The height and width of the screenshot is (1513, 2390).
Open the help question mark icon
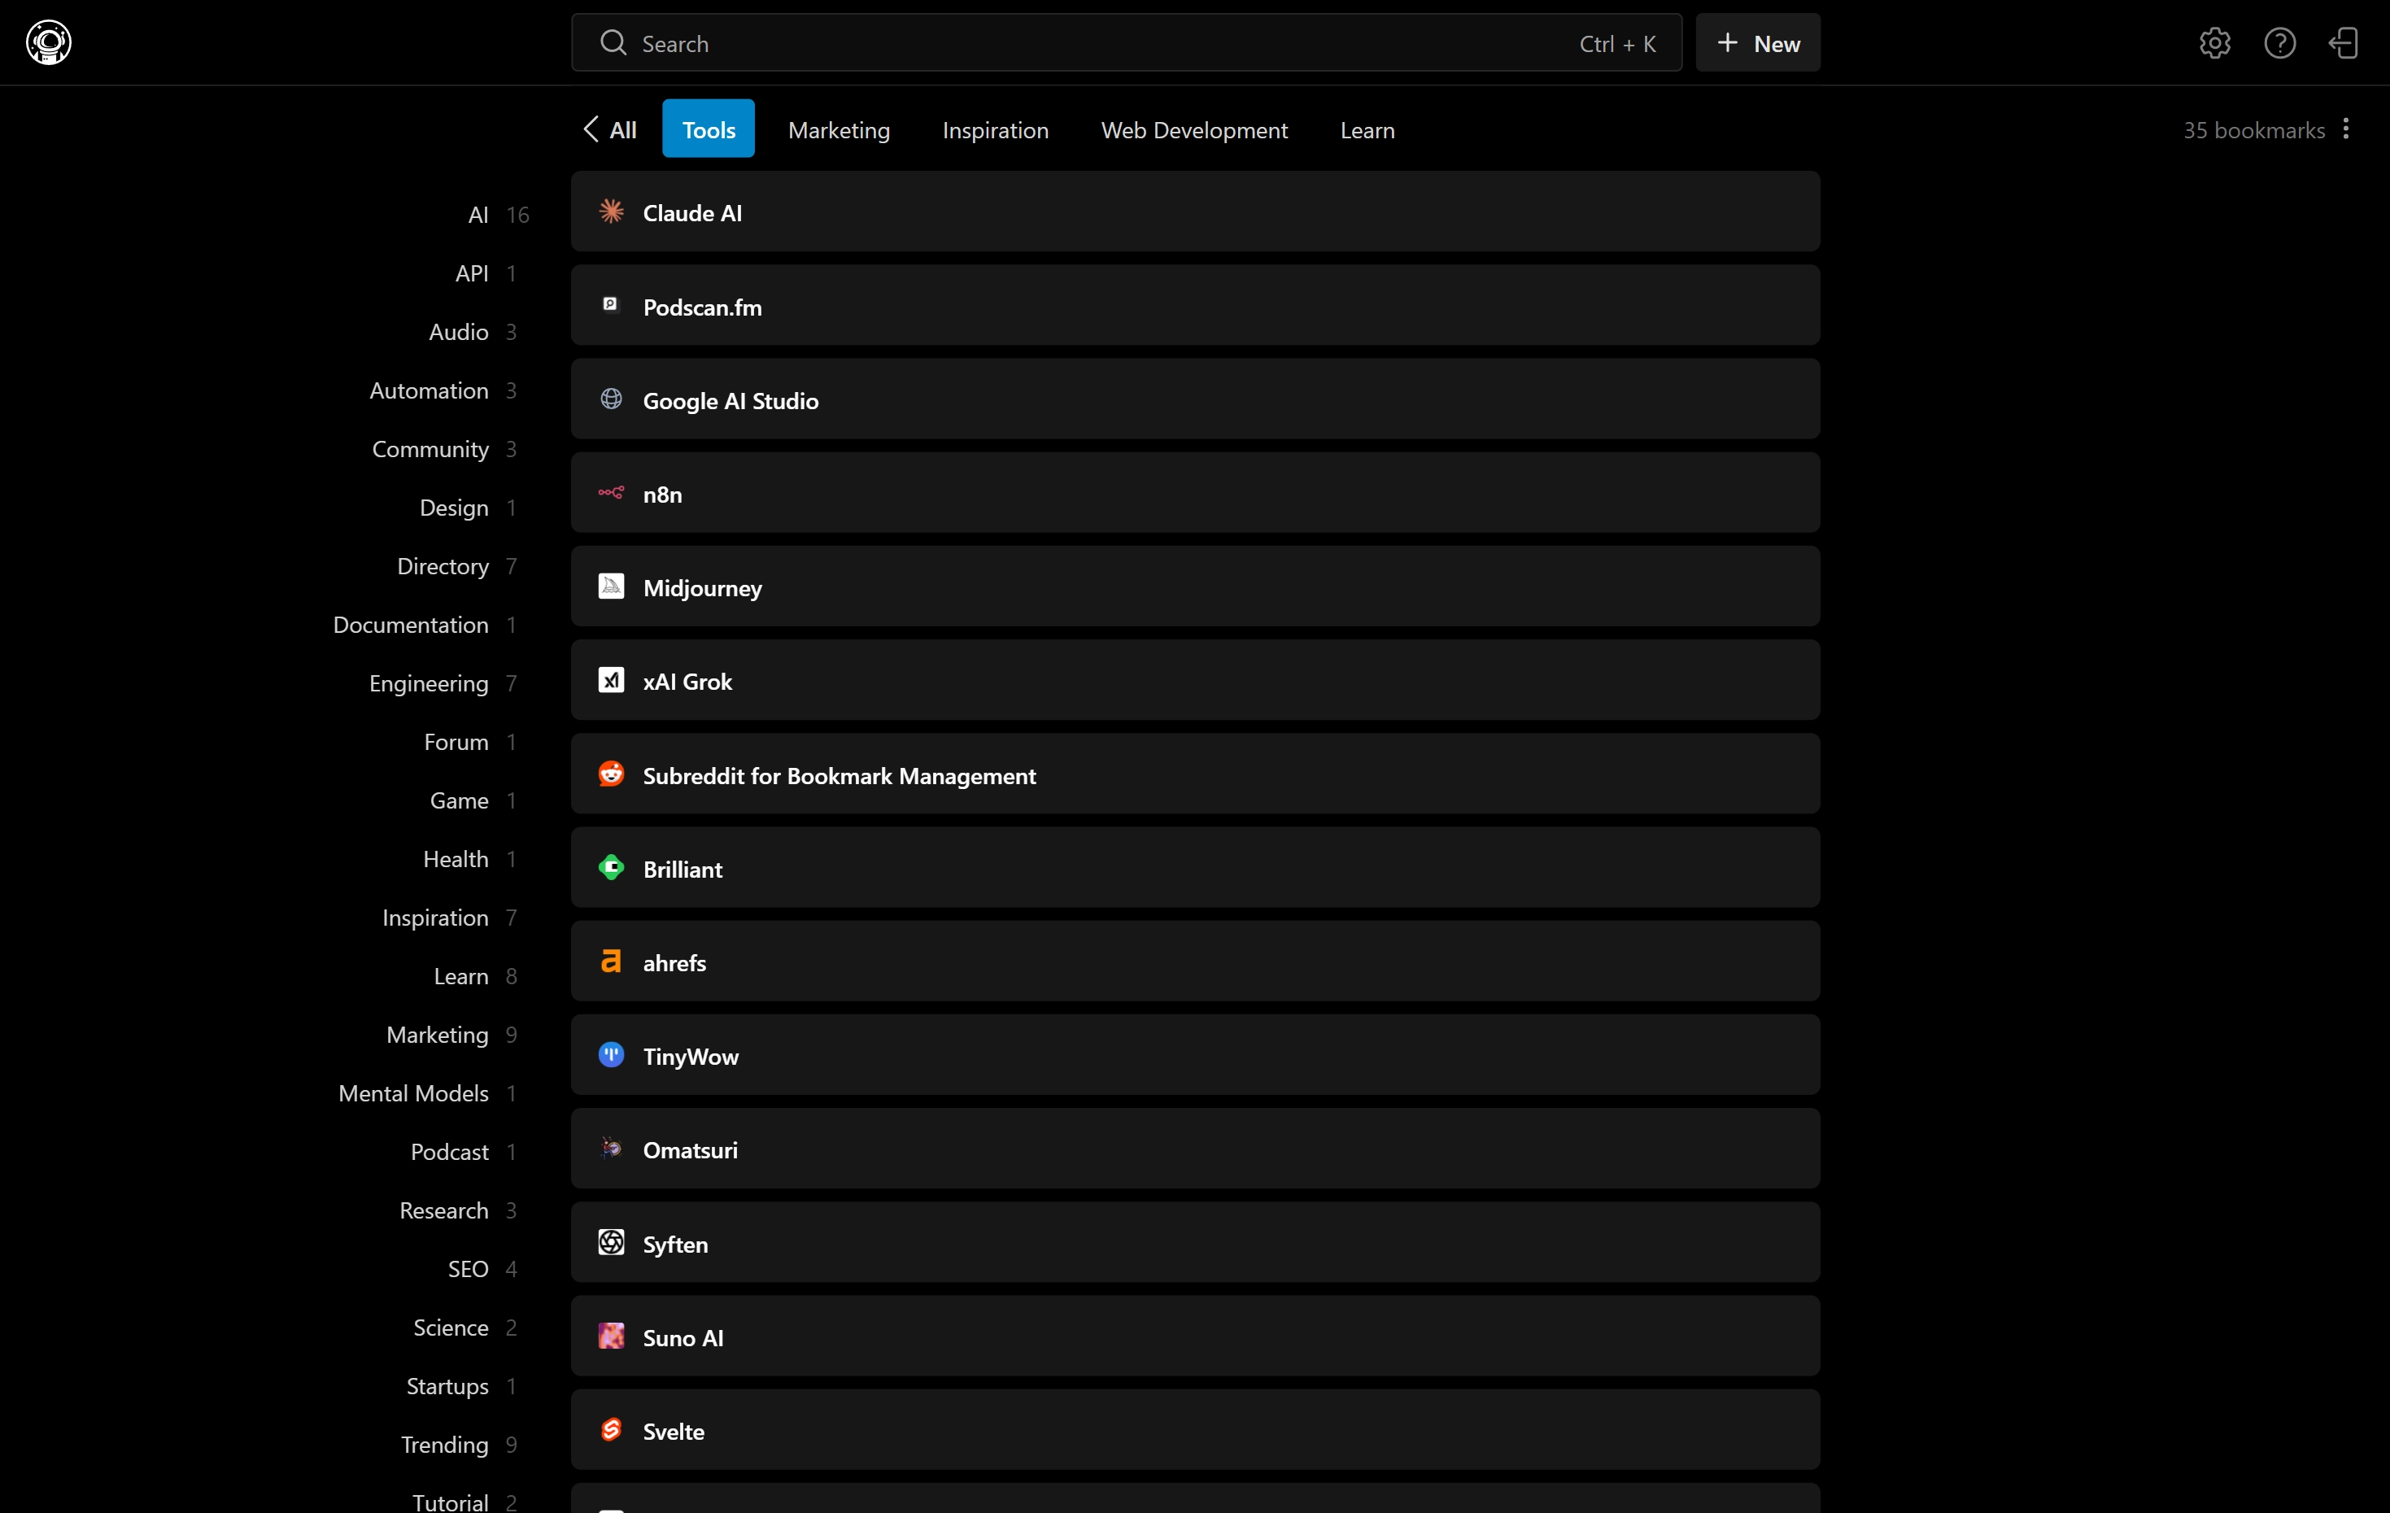[2280, 42]
